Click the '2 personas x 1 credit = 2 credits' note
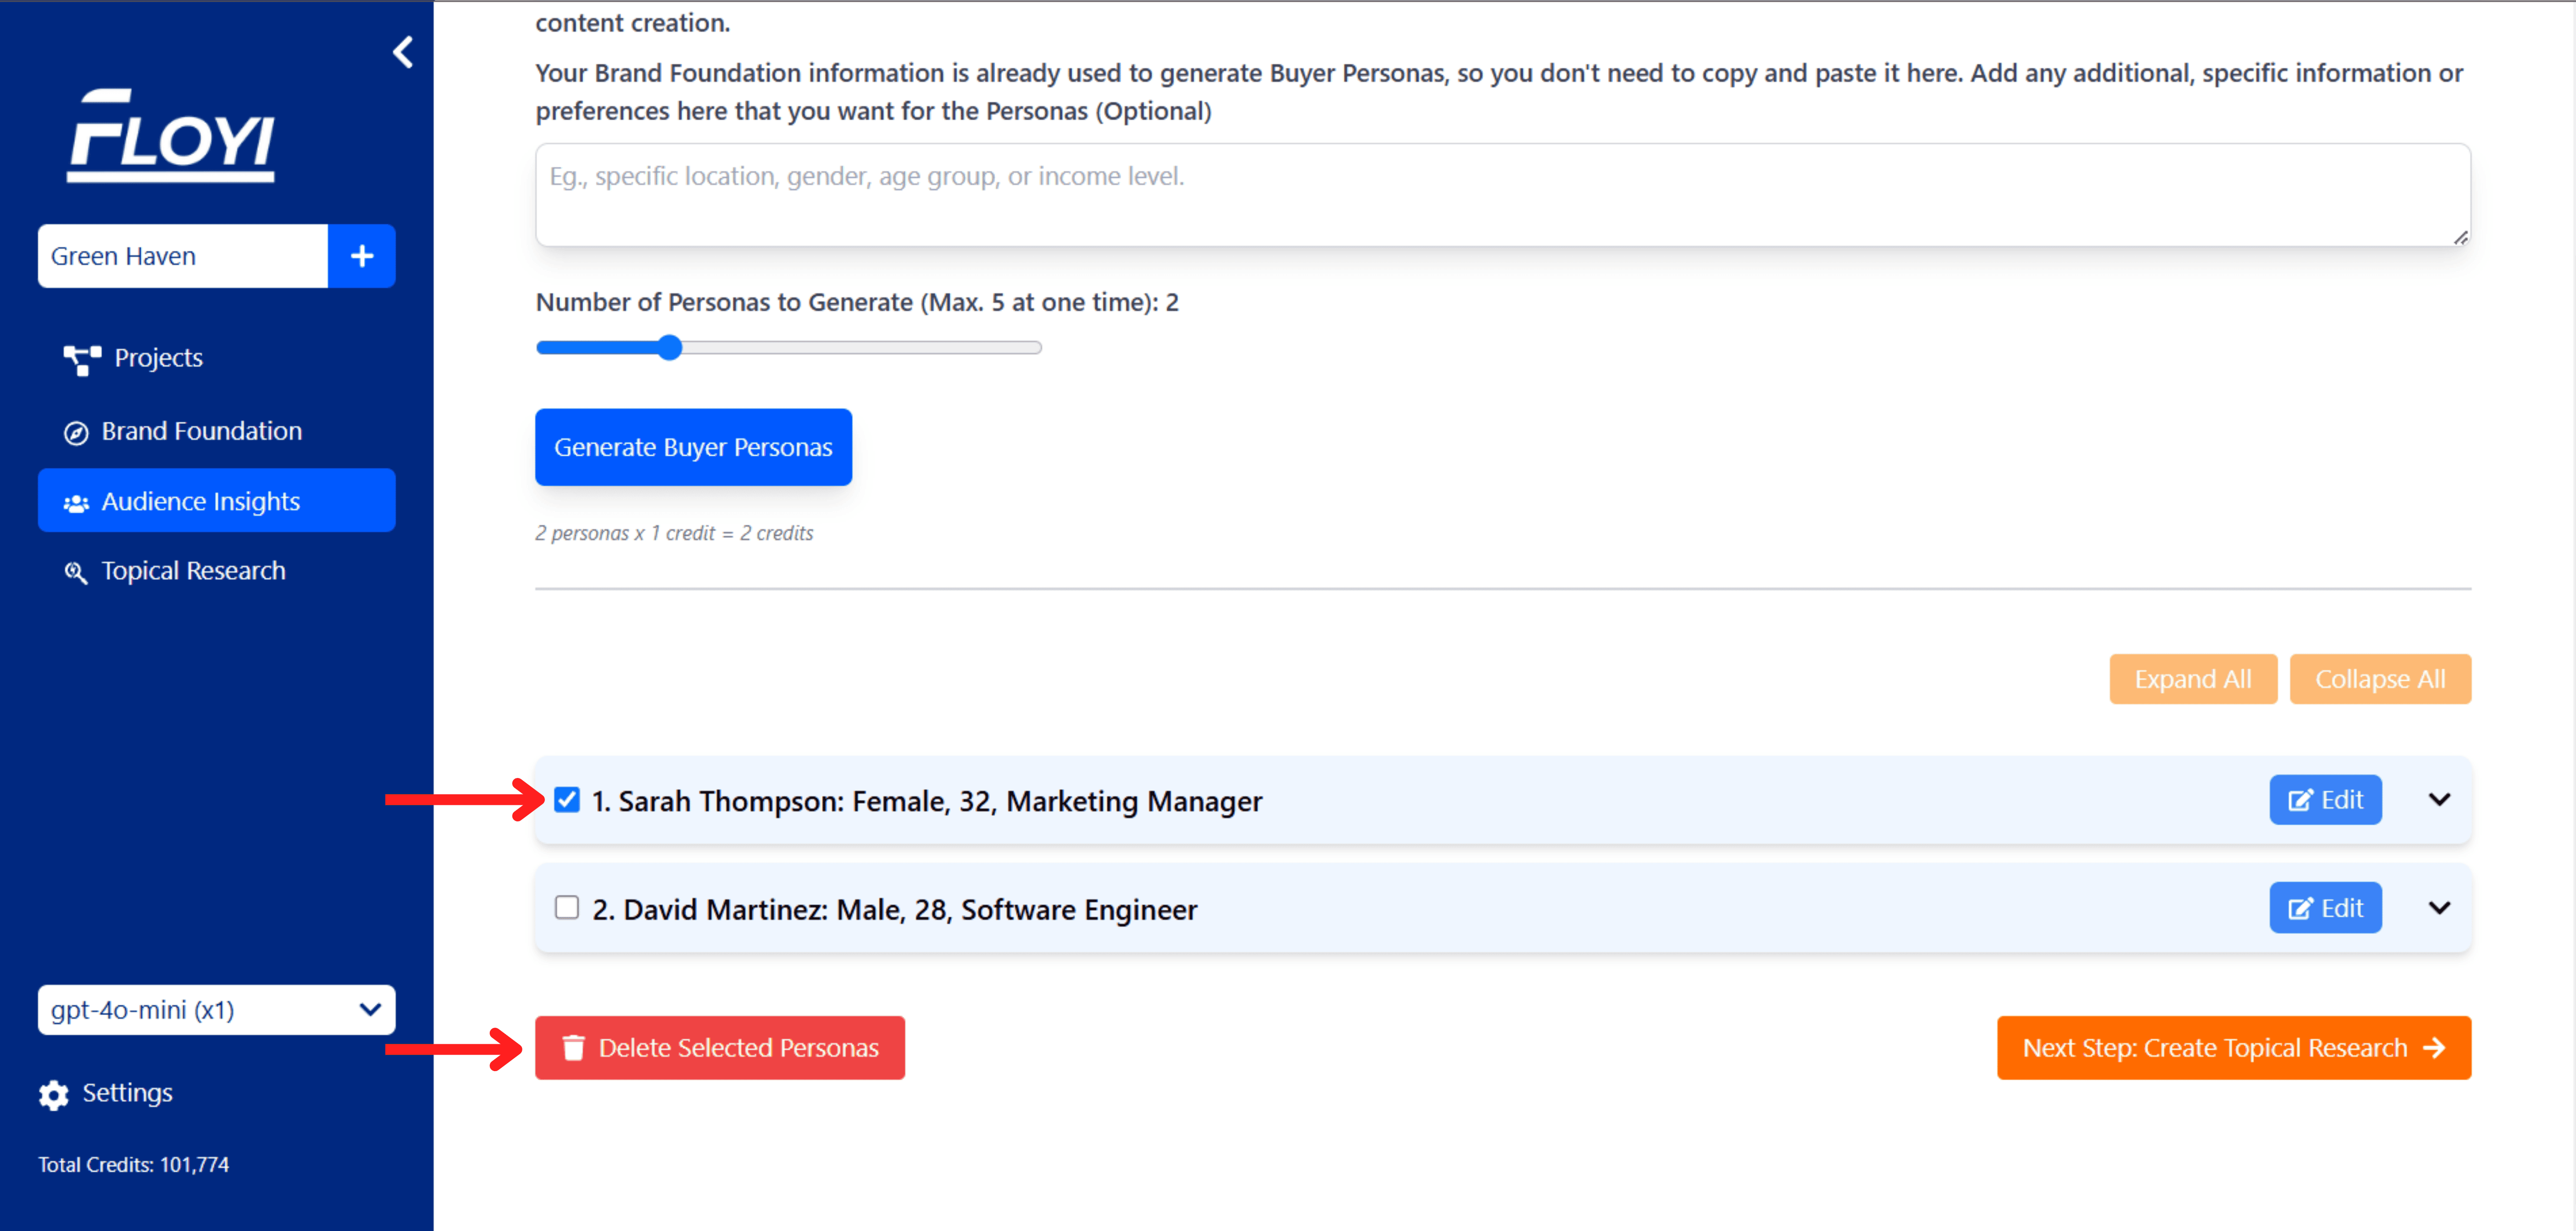The height and width of the screenshot is (1231, 2576). tap(674, 533)
